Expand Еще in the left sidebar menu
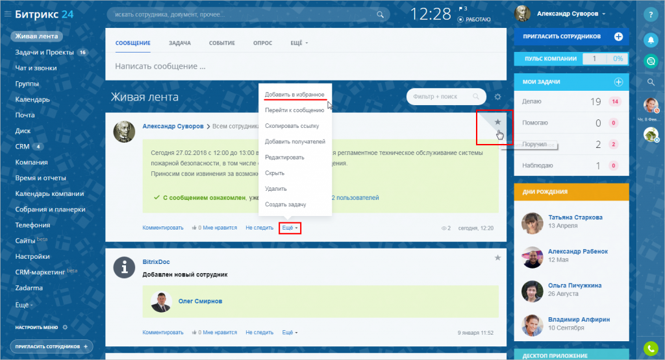 [x=24, y=304]
